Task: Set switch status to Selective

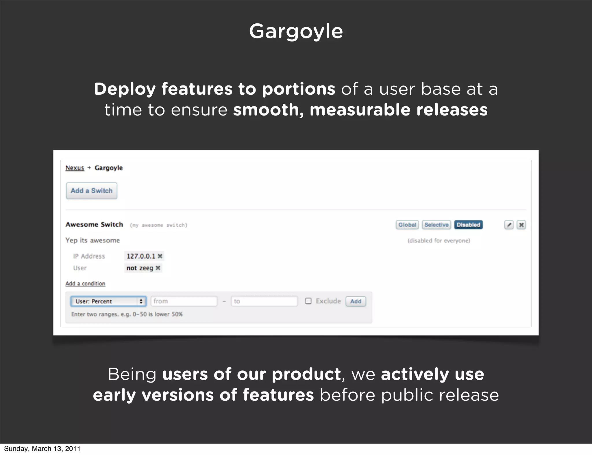Action: click(436, 225)
